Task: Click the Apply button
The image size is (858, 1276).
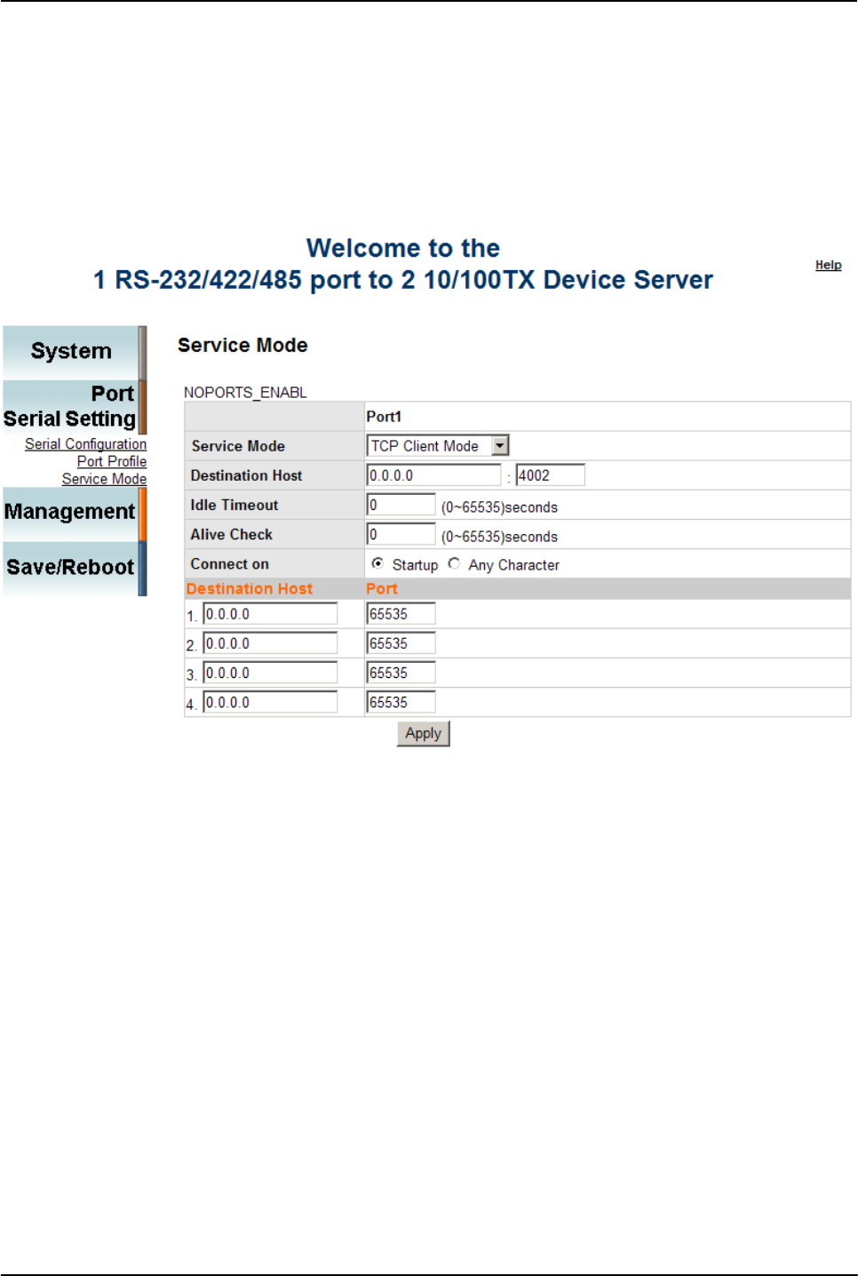Action: coord(424,733)
